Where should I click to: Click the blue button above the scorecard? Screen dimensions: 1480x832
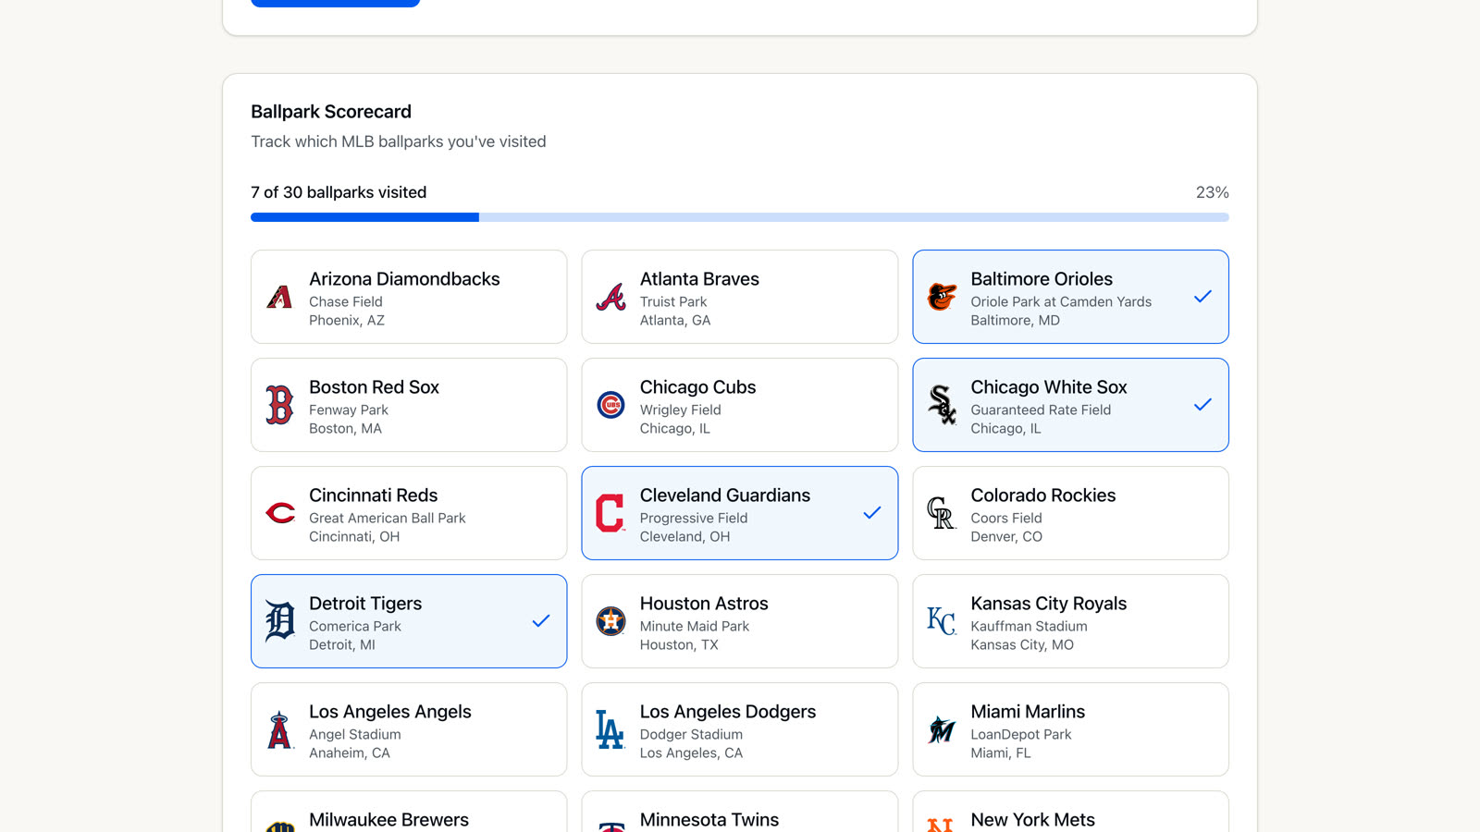pos(336,3)
